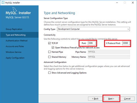Close the MySQL Installer window

click(x=133, y=3)
